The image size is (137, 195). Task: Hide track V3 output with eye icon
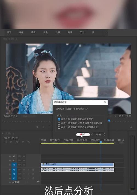[24, 156]
